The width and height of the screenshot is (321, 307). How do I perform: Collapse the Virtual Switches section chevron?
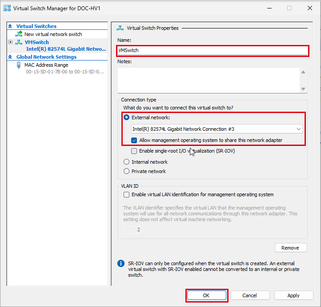[10, 26]
